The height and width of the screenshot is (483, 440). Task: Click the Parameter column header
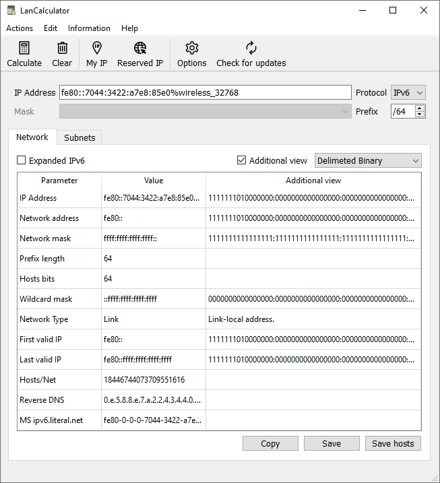(59, 181)
